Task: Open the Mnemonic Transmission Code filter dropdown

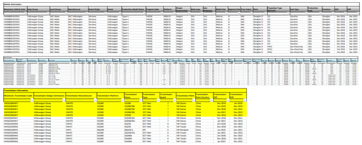Action: pyautogui.click(x=32, y=100)
